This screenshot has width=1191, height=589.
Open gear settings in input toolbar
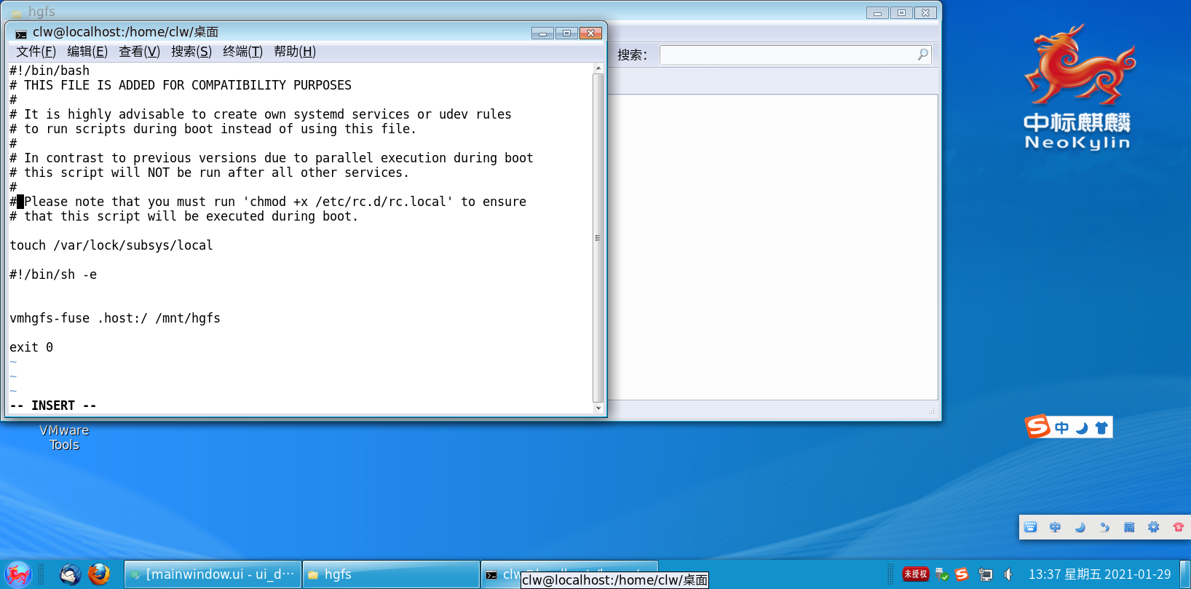pos(1154,527)
